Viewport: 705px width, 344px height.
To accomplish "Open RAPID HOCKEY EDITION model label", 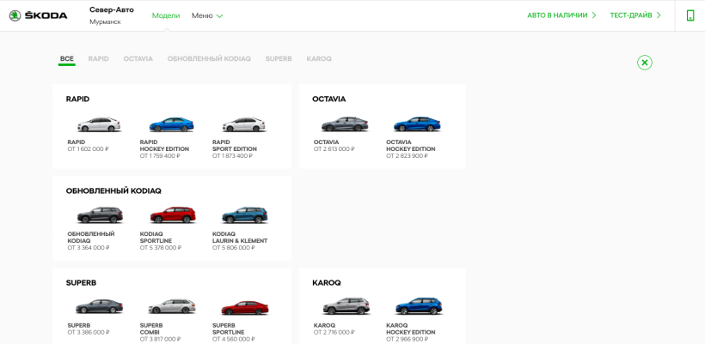I will pos(164,145).
